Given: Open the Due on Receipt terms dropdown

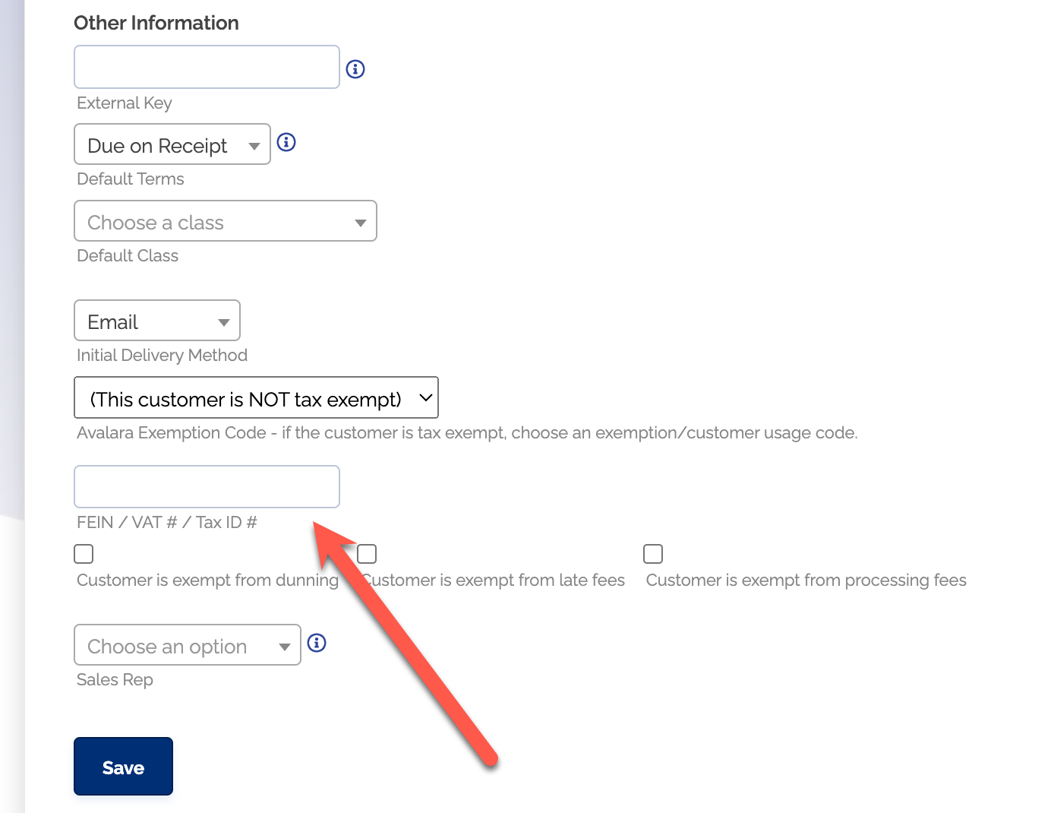Looking at the screenshot, I should [172, 144].
